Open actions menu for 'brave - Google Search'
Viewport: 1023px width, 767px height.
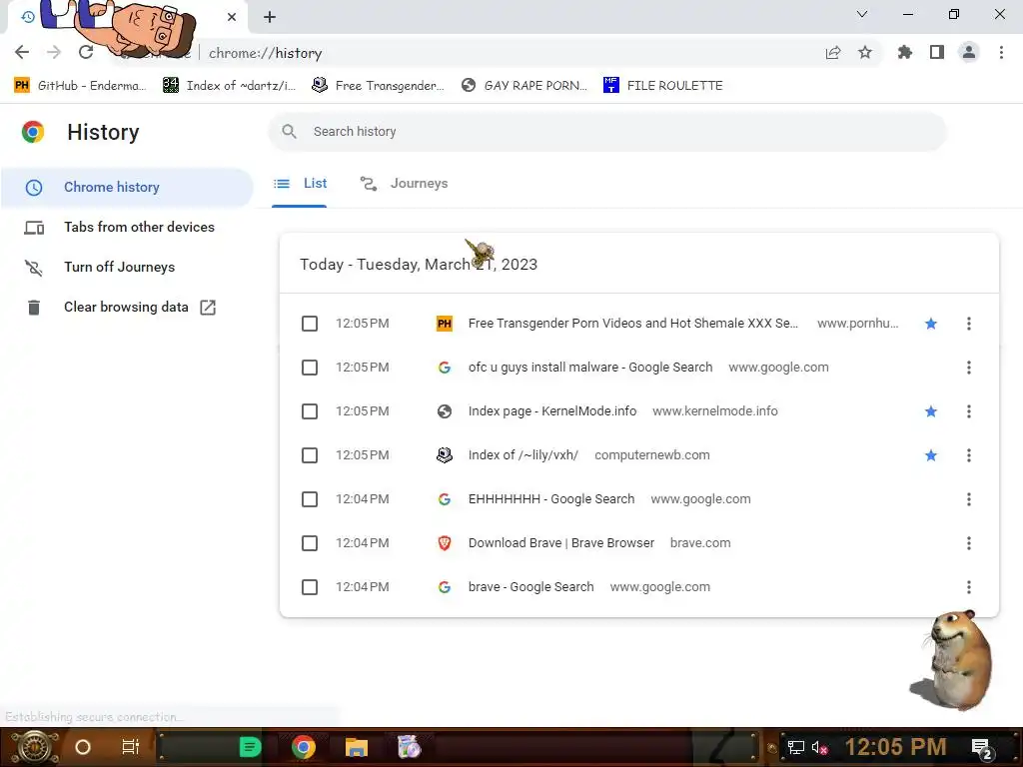(x=969, y=587)
